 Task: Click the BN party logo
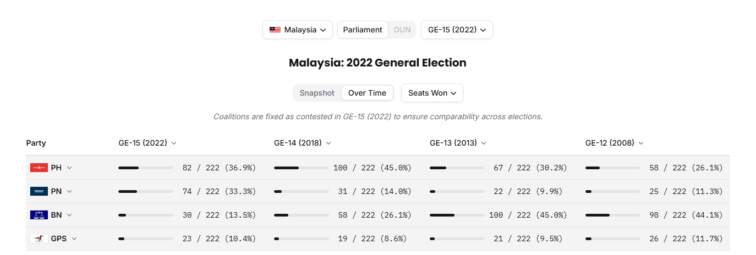39,215
